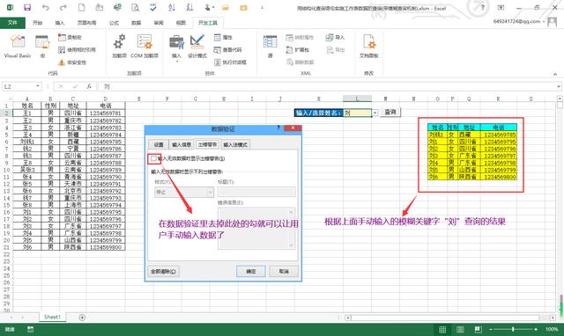The width and height of the screenshot is (564, 336).
Task: Click insert function fx button
Action: pyautogui.click(x=88, y=86)
